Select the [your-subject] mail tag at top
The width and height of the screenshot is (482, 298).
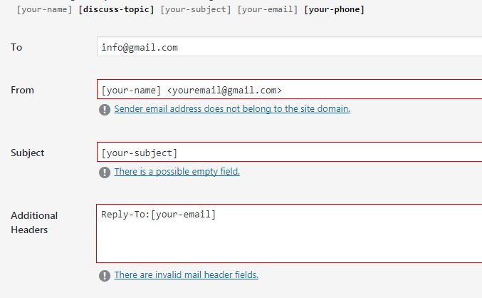196,9
